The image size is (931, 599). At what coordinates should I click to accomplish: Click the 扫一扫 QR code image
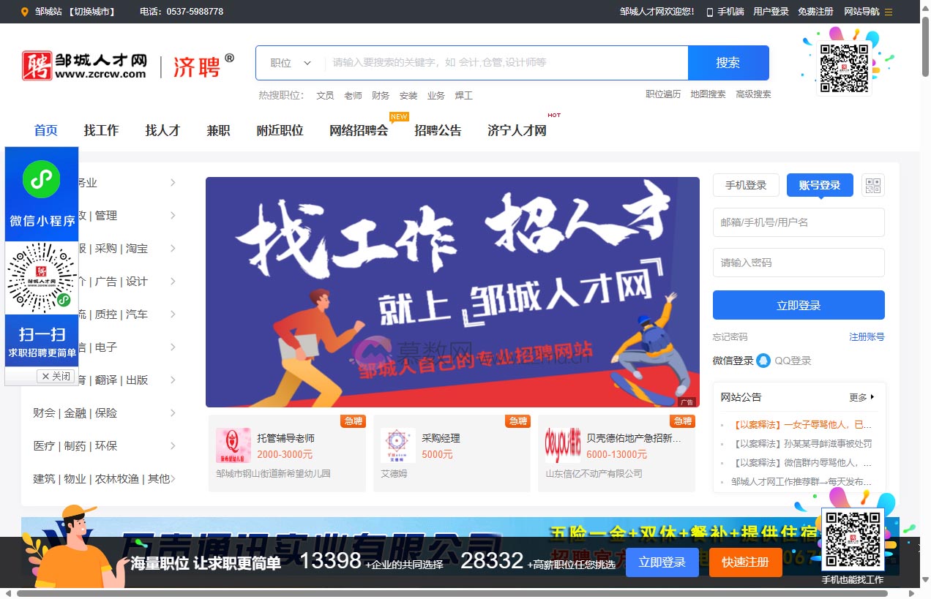tap(42, 278)
